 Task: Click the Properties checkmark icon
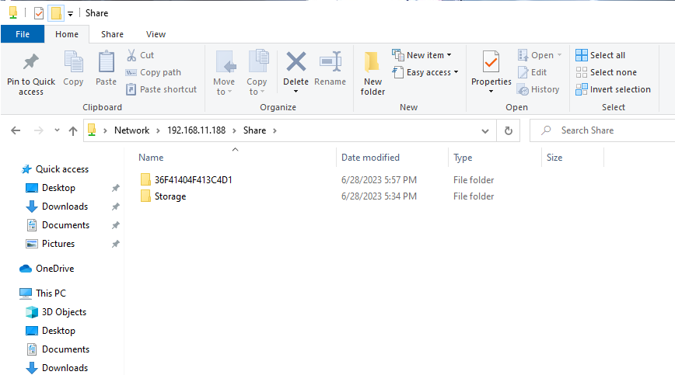[491, 62]
